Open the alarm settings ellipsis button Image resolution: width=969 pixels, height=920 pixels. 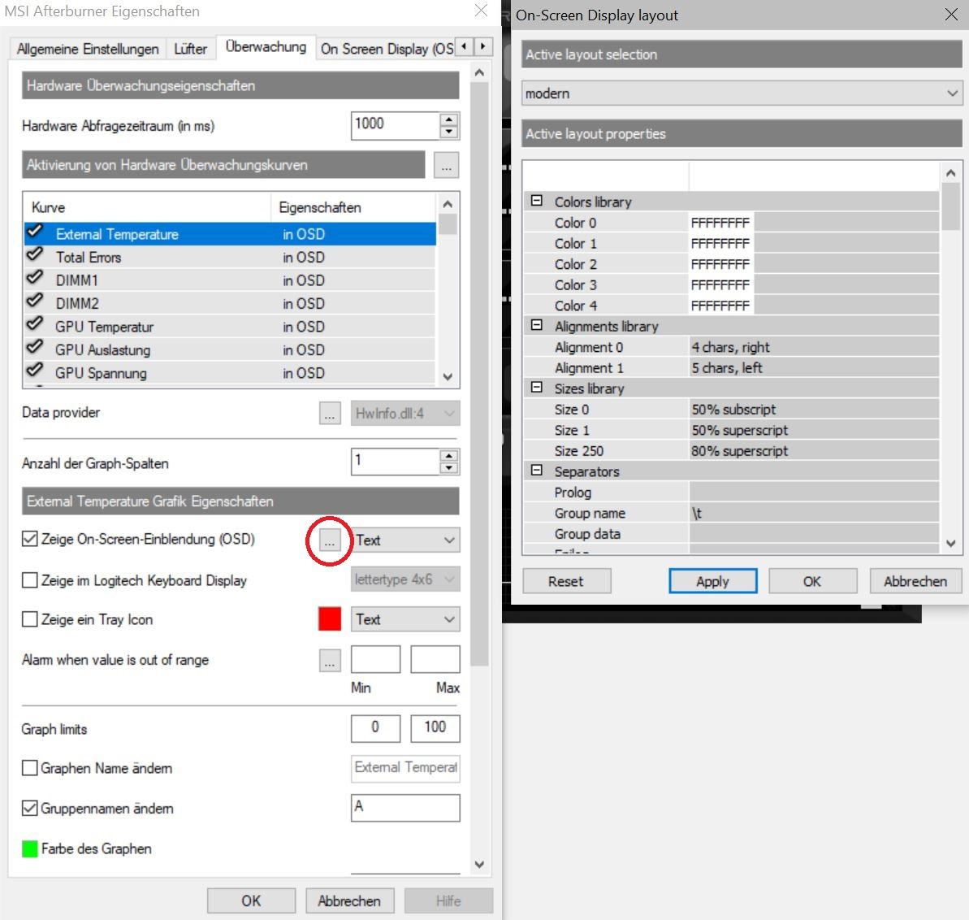[330, 660]
